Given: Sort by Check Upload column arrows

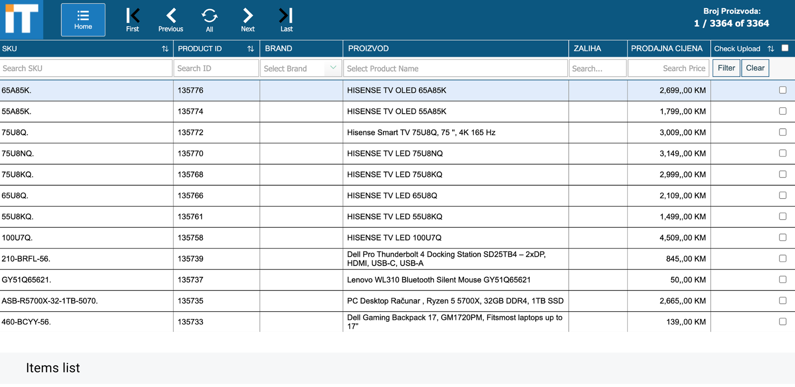Looking at the screenshot, I should 771,49.
